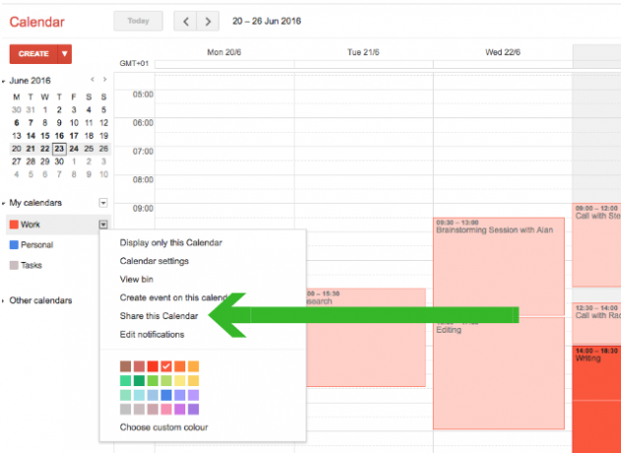Select Share this Calendar menu entry
Screen dimensions: 621x453
click(159, 316)
